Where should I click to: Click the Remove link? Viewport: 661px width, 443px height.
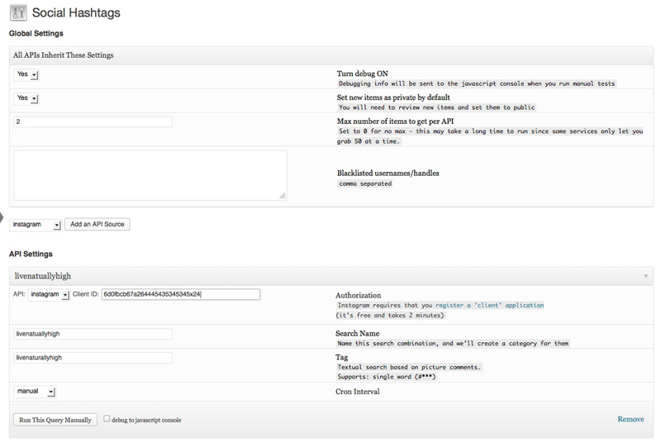tap(630, 419)
